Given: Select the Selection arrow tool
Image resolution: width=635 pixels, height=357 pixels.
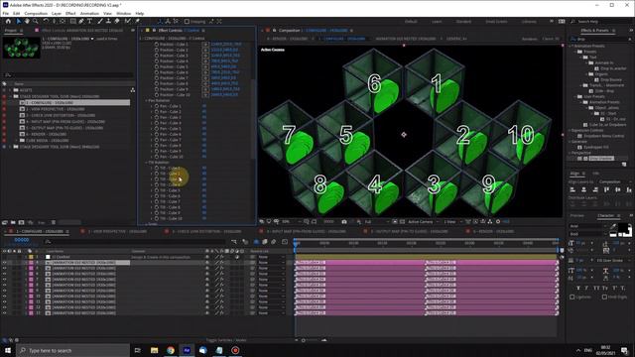Looking at the screenshot, I should point(19,21).
